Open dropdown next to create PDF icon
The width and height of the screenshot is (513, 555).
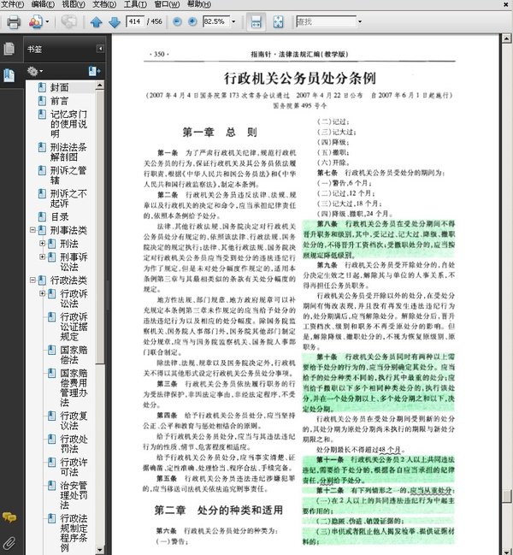[47, 22]
